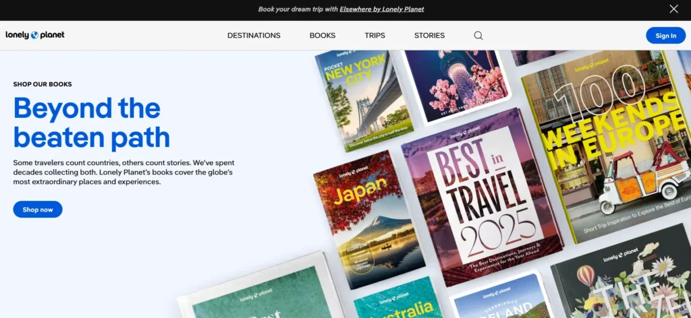Close the top promo banner
Viewport: 691px width, 318px height.
click(x=673, y=9)
